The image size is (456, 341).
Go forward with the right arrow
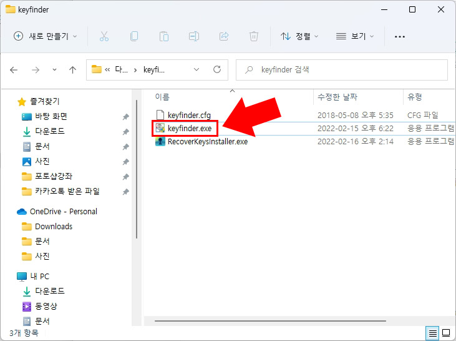[x=36, y=70]
